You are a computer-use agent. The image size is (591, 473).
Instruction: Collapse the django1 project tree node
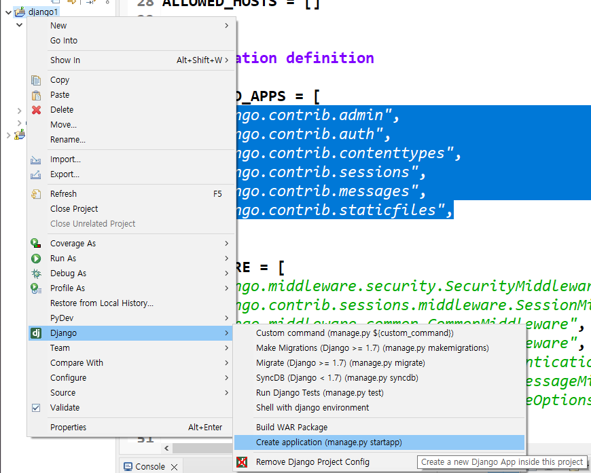click(x=8, y=12)
